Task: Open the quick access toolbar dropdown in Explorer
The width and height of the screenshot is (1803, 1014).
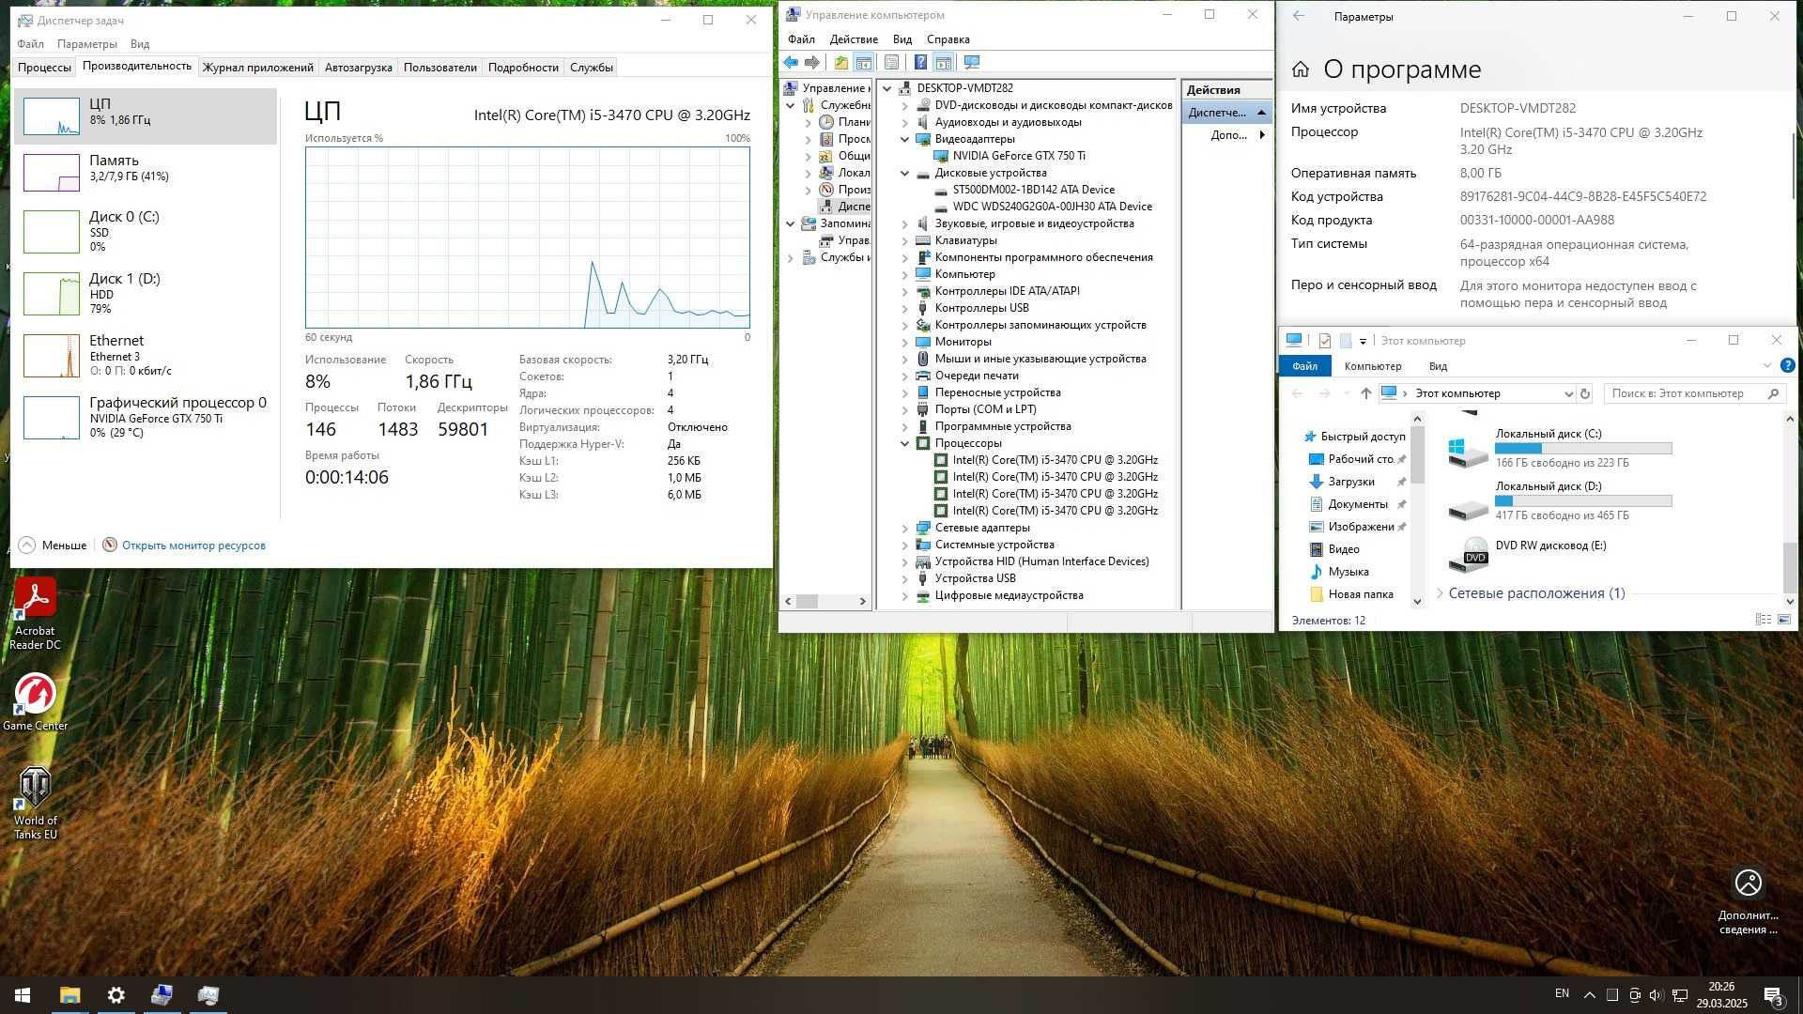Action: pyautogui.click(x=1364, y=341)
